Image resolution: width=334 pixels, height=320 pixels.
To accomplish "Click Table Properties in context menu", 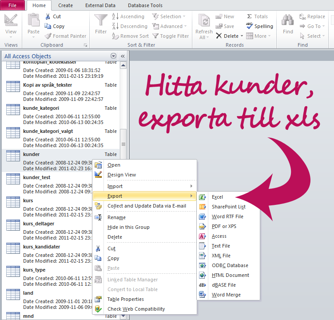I will tap(125, 299).
